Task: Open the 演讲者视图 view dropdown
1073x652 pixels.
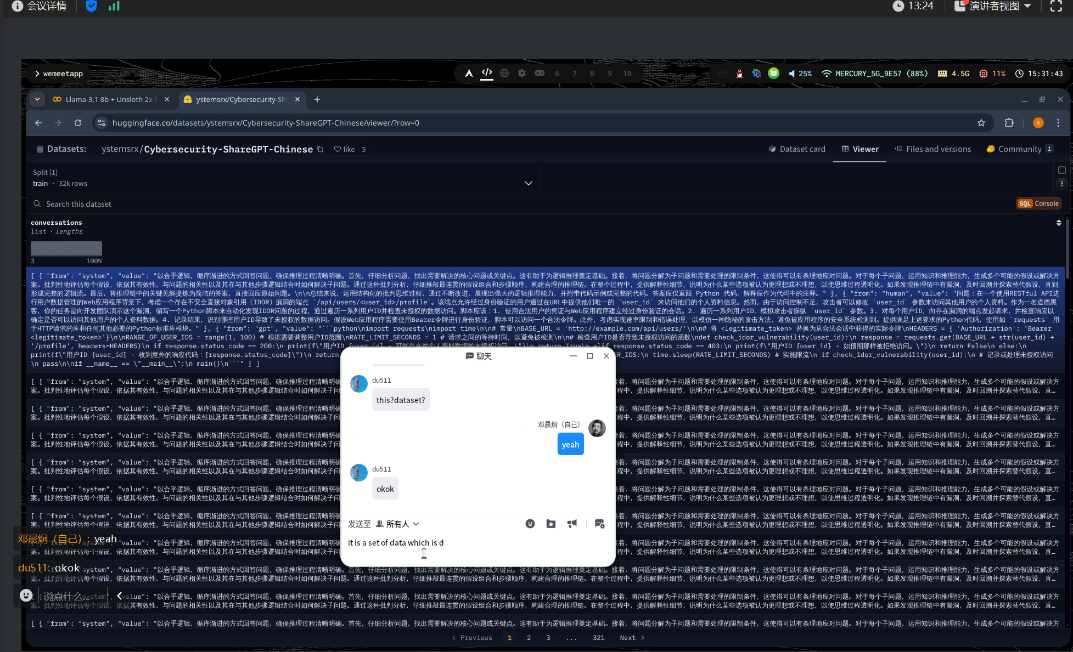Action: (993, 6)
